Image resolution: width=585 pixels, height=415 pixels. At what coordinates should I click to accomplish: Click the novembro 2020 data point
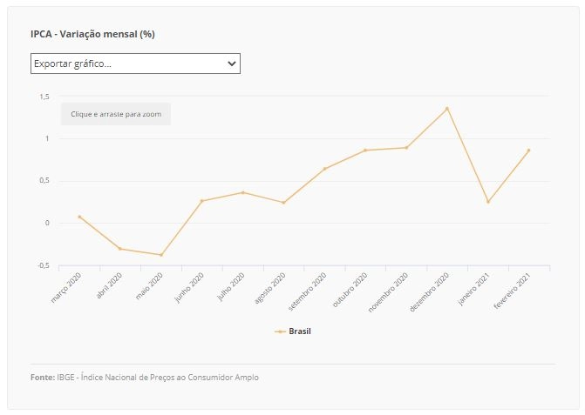(406, 148)
